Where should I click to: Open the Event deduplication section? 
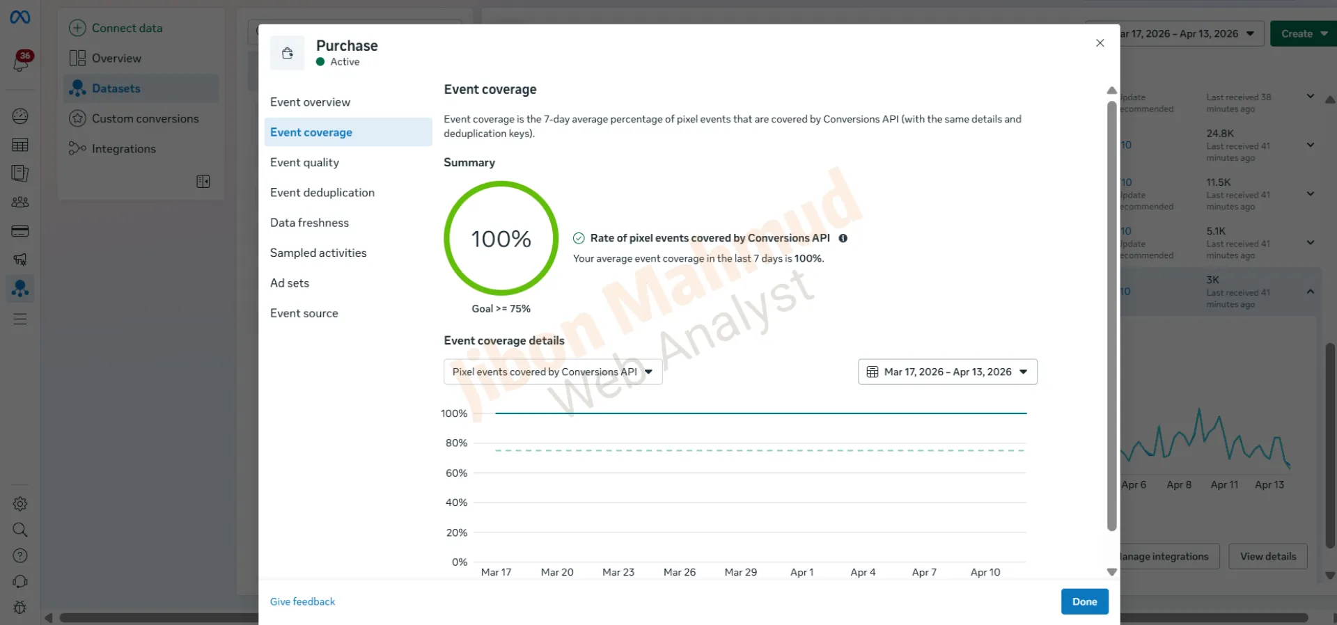coord(322,193)
